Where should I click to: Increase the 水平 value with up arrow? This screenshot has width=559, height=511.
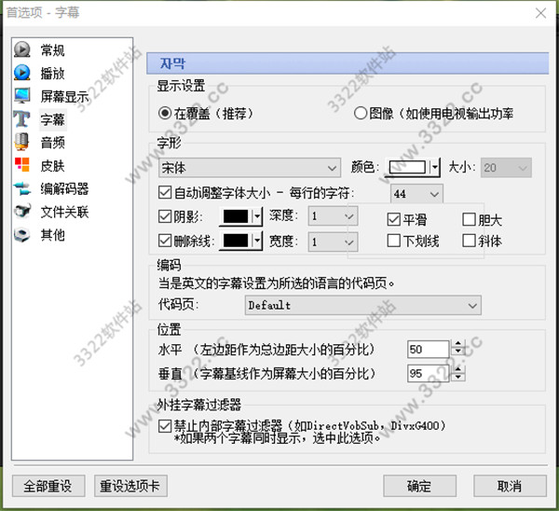458,344
